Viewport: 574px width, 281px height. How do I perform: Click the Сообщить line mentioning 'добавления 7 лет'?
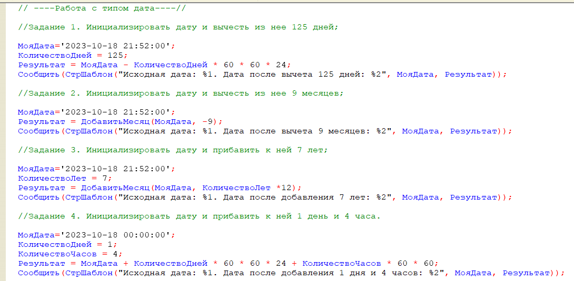click(x=265, y=197)
